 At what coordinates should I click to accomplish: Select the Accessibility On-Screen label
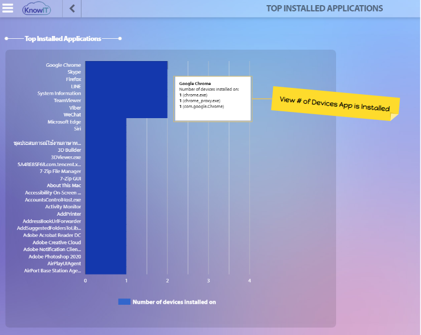(x=53, y=193)
